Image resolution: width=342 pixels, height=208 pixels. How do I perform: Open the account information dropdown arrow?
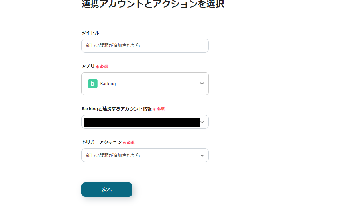click(x=202, y=122)
